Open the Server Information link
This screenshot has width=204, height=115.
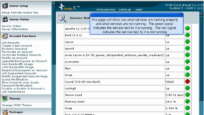(15, 29)
